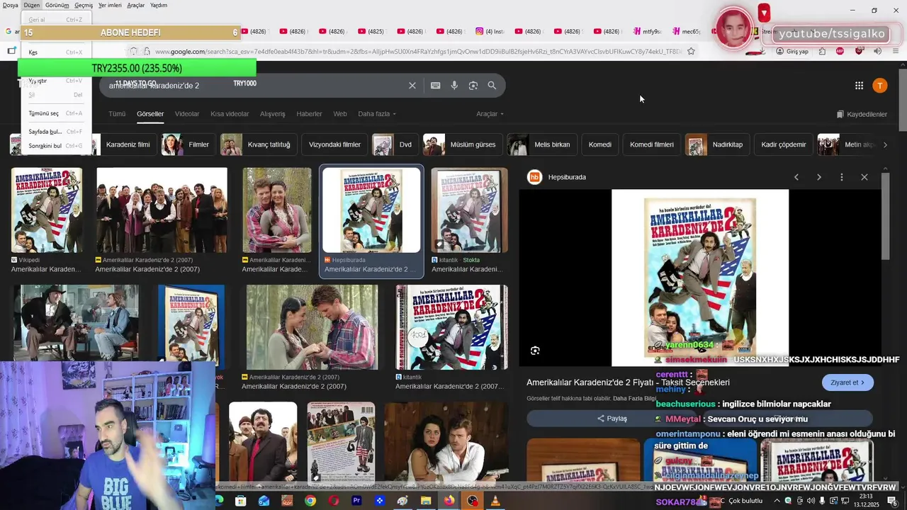Select the Vizyondaki filmler chip
This screenshot has height=510, width=907.
pyautogui.click(x=334, y=144)
